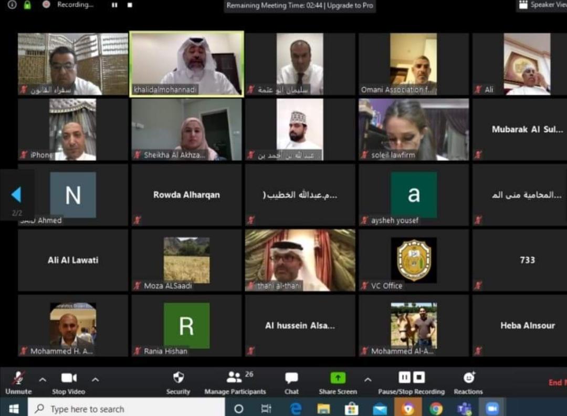The height and width of the screenshot is (416, 567).
Task: Open Microsoft Teams from the taskbar
Action: [x=464, y=408]
